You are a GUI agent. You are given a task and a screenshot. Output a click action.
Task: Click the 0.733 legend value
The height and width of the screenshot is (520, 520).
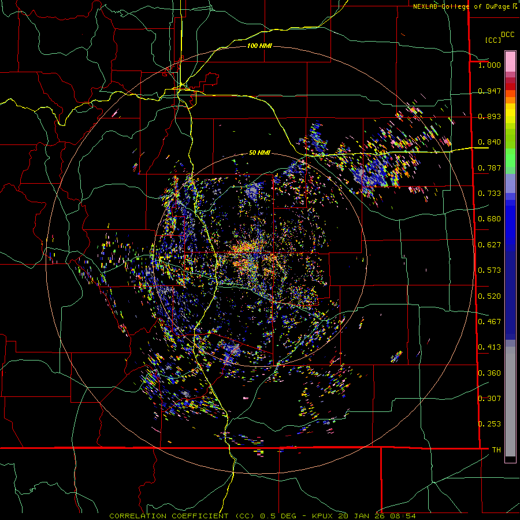pyautogui.click(x=489, y=194)
